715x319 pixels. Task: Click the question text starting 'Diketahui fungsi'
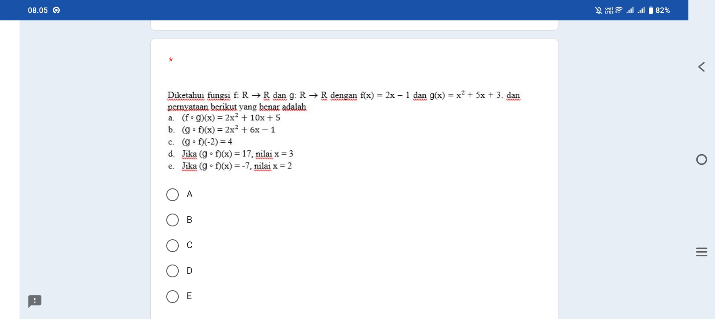(x=344, y=95)
